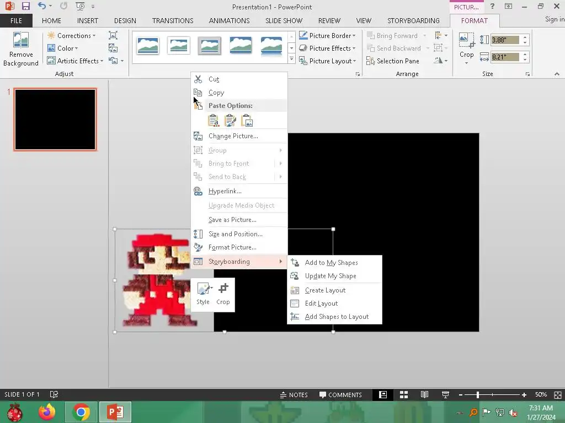
Task: Start Slide Show from status bar icon
Action: point(445,394)
